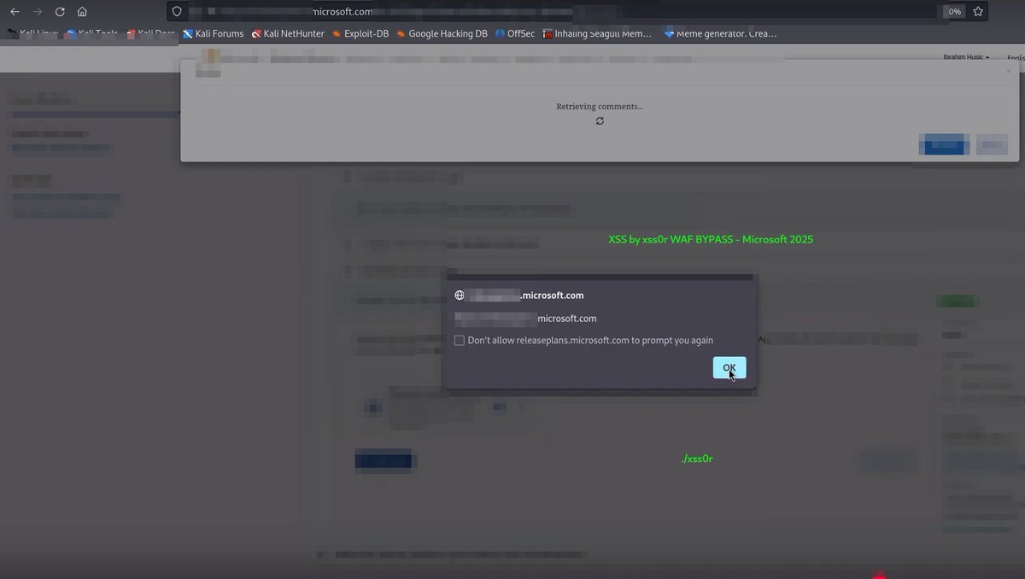Check Don't allow releaseplans.microsoft.com to prompt again
This screenshot has height=579, width=1025.
(460, 340)
